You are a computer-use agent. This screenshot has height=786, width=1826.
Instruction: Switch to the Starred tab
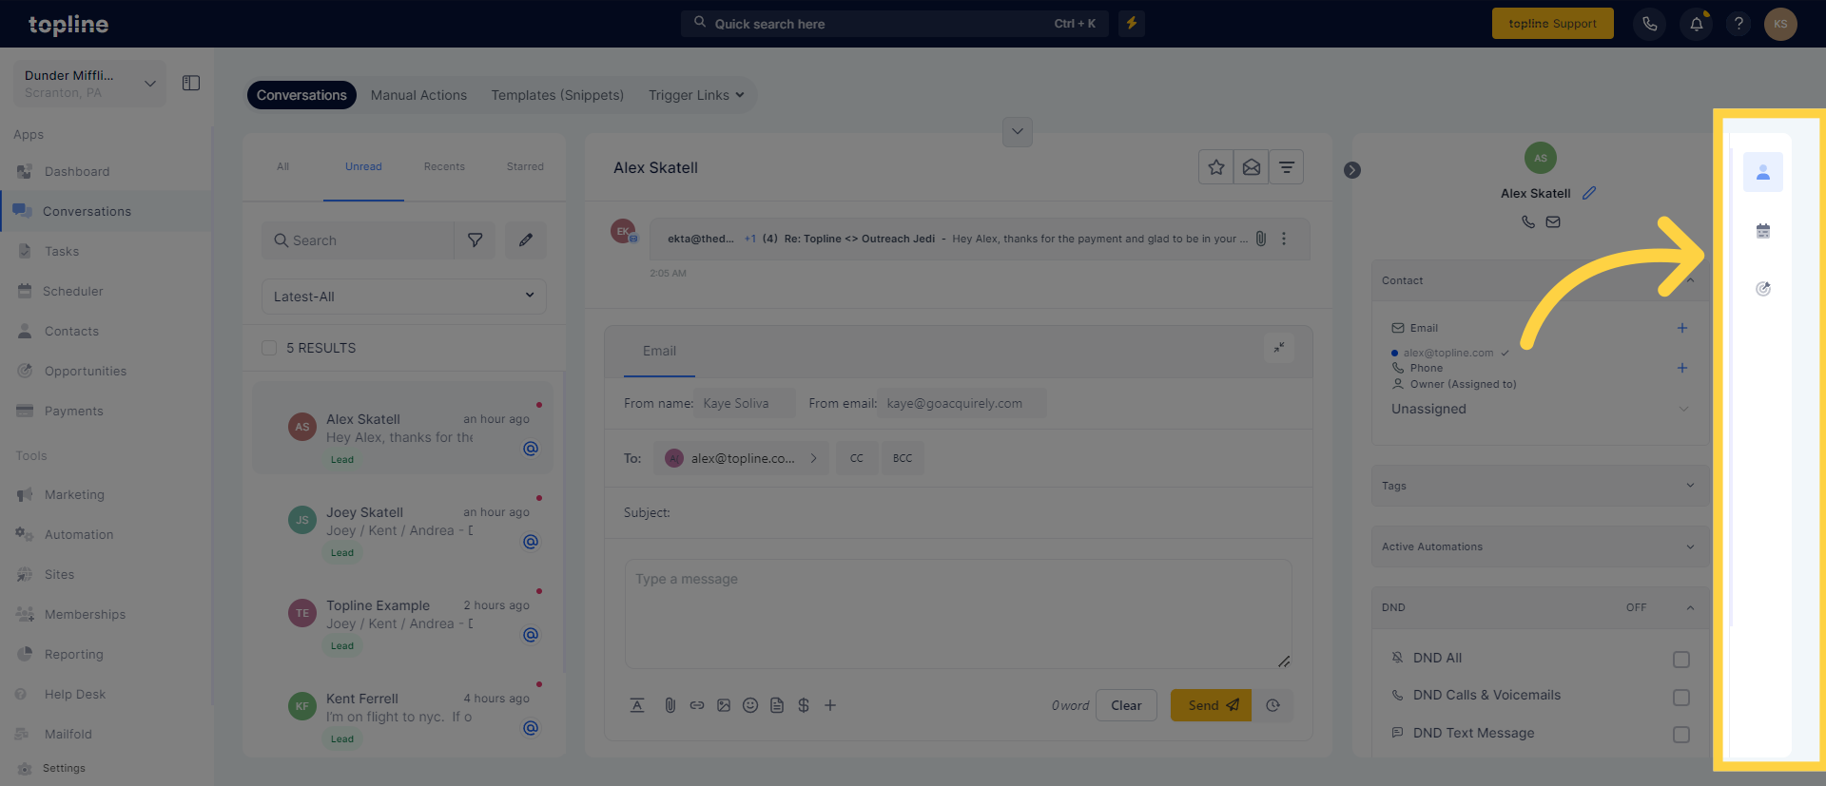pos(525,166)
